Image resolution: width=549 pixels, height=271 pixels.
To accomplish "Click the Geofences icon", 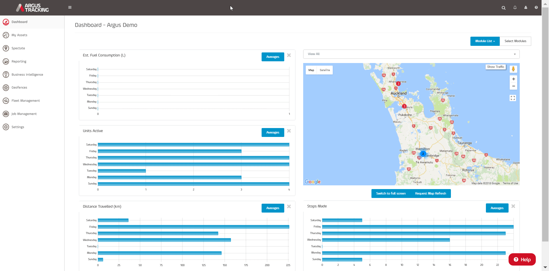I will tap(6, 88).
